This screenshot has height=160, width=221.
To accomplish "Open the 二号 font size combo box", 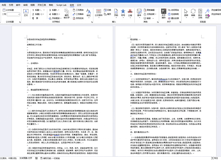I will coord(13,14).
